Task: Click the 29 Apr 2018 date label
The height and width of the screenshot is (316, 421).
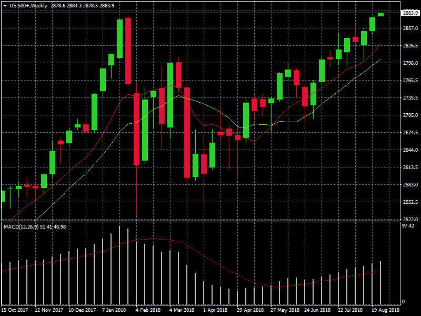Action: [250, 311]
